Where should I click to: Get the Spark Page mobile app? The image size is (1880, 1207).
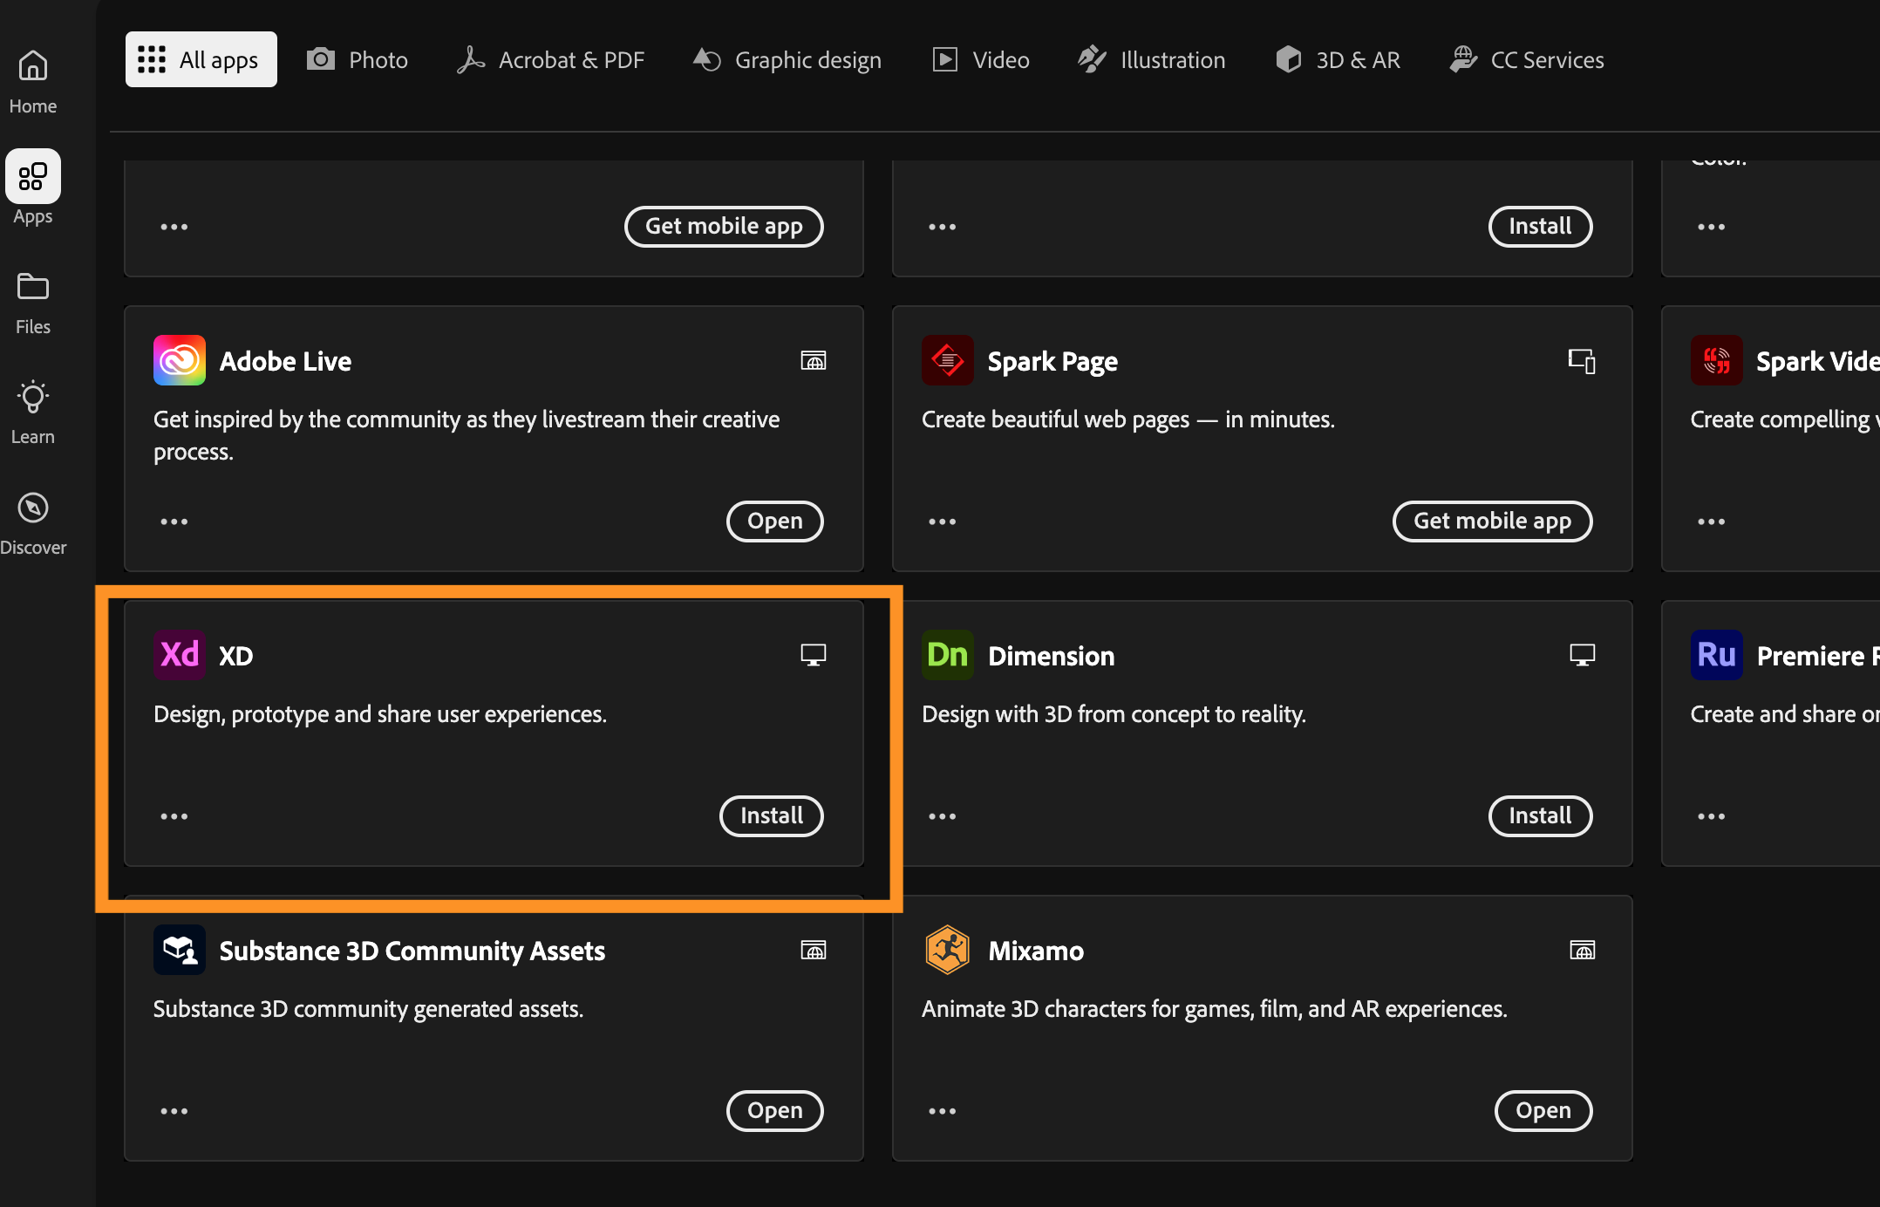coord(1492,521)
